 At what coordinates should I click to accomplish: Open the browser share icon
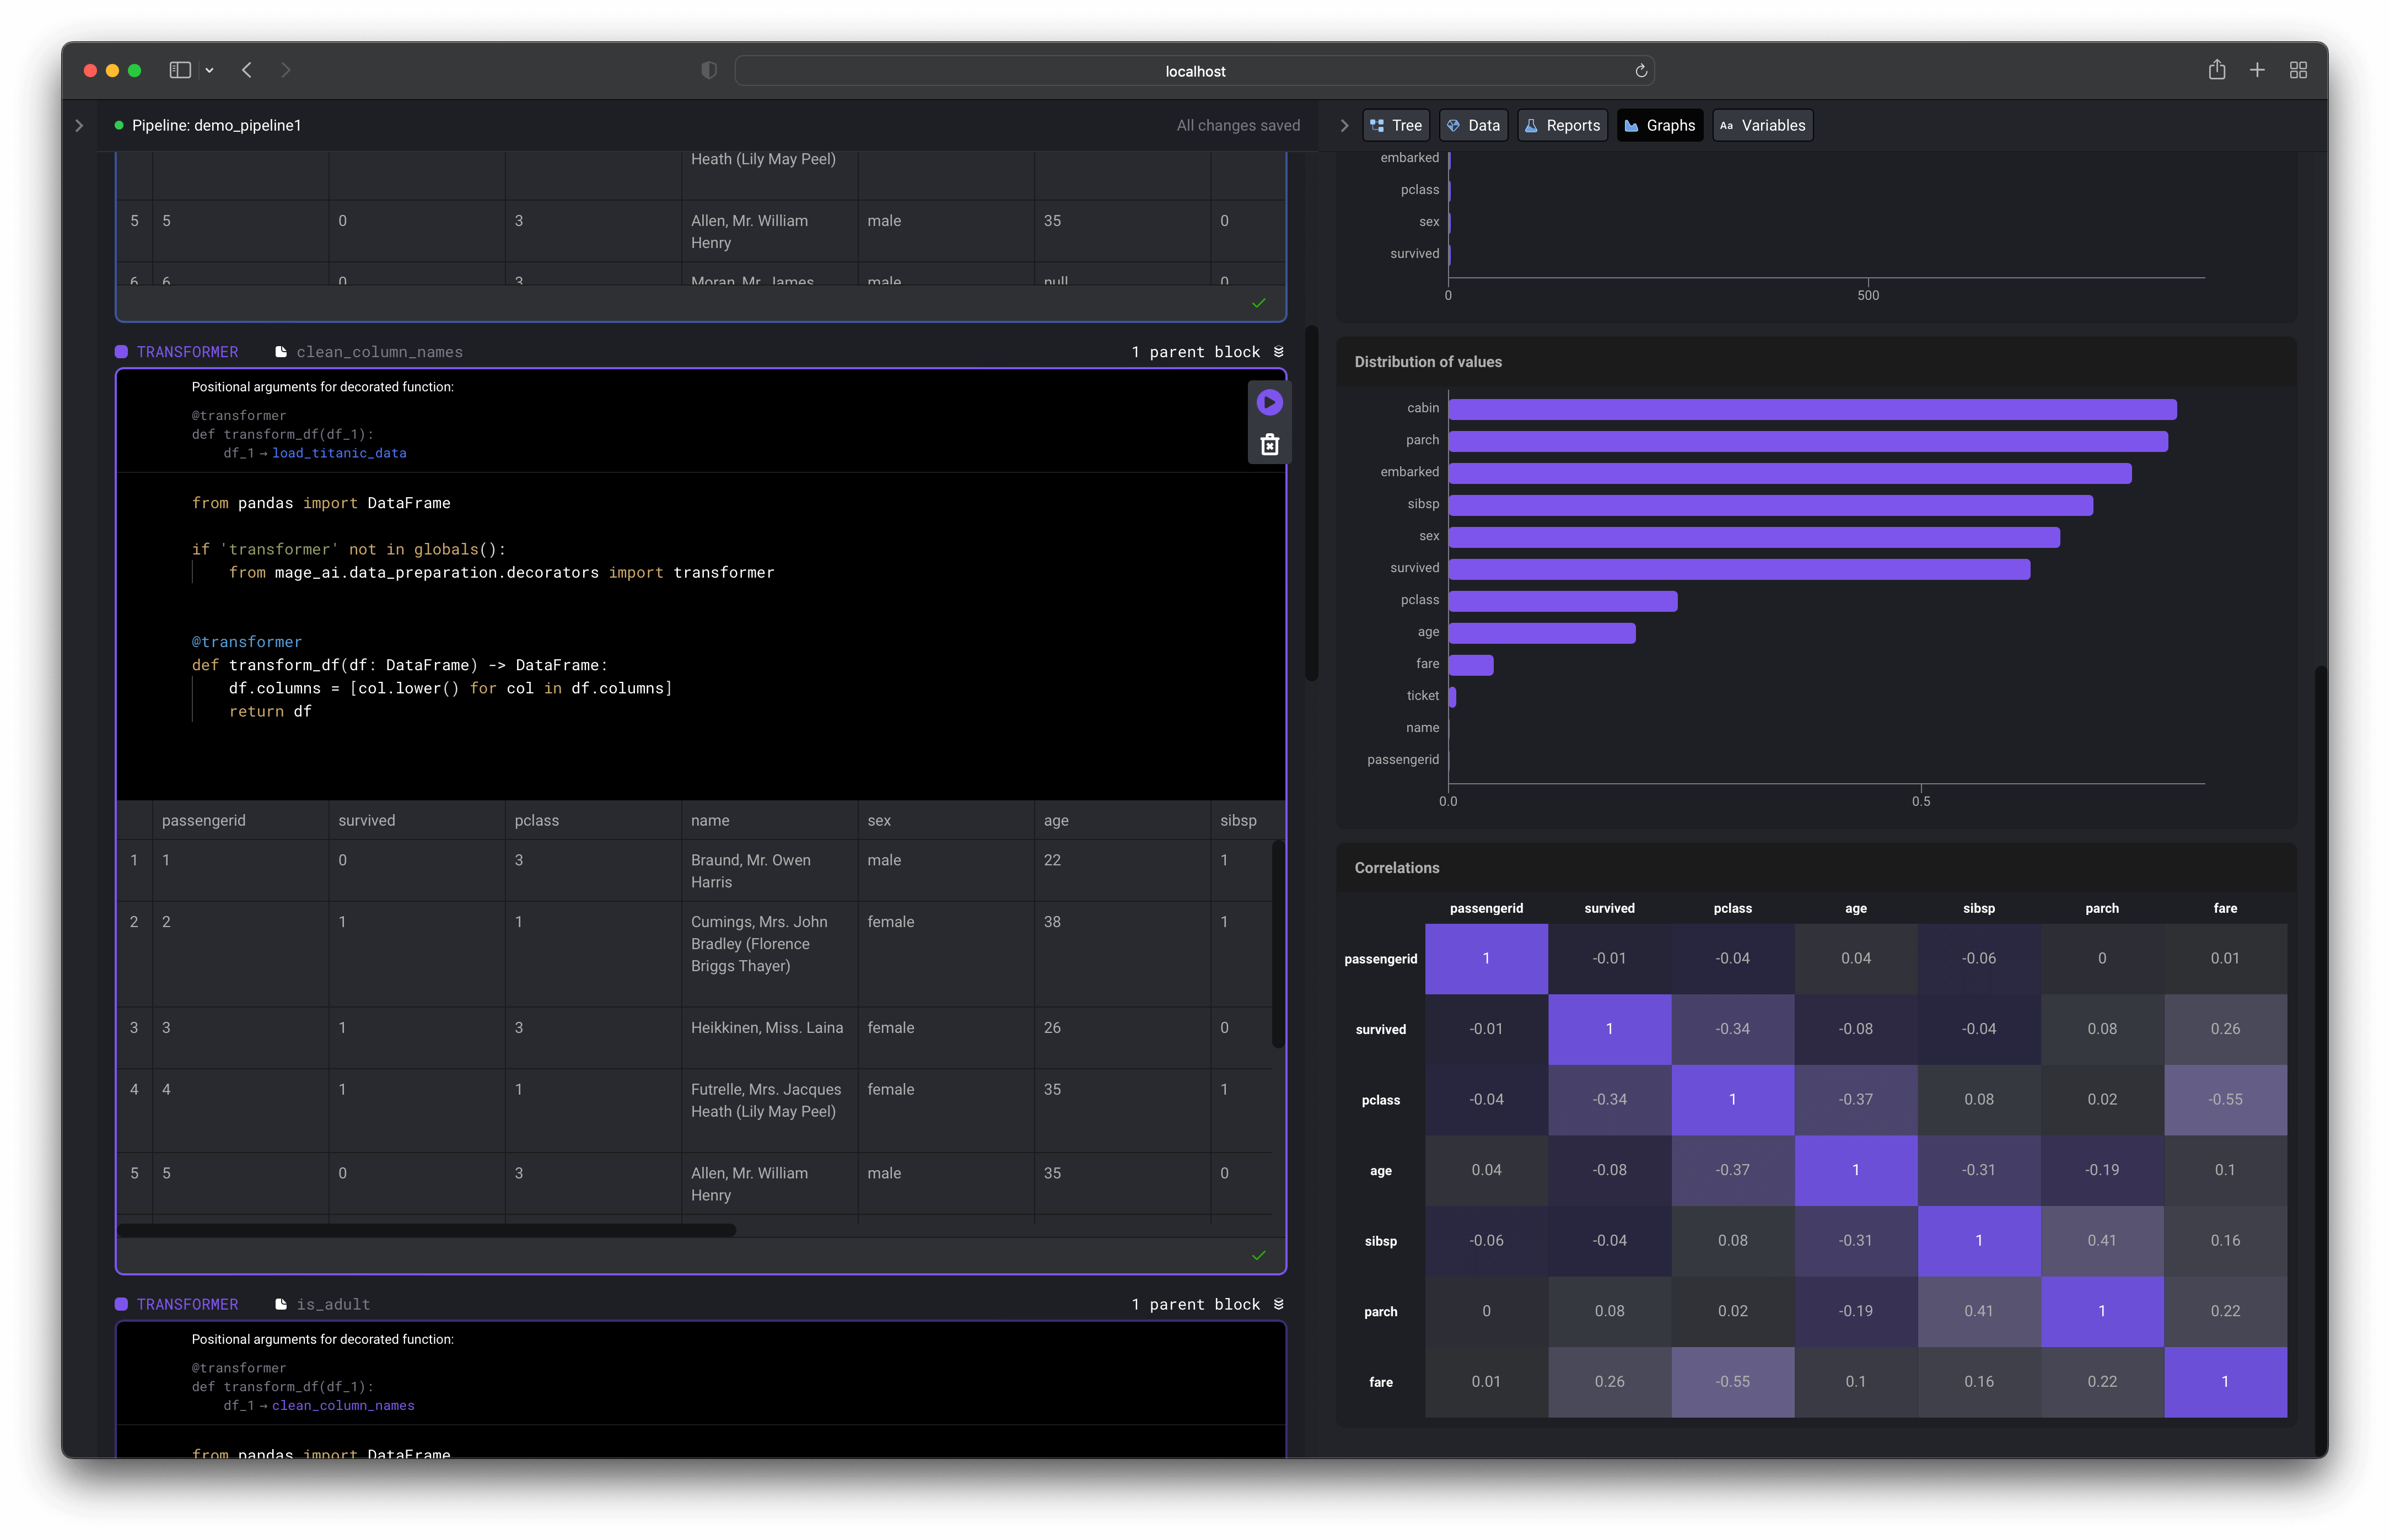2216,70
